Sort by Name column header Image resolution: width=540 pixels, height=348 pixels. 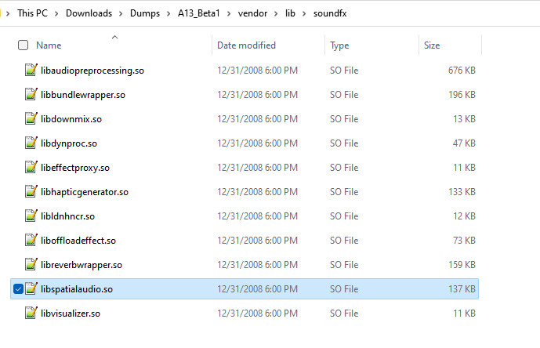click(49, 45)
